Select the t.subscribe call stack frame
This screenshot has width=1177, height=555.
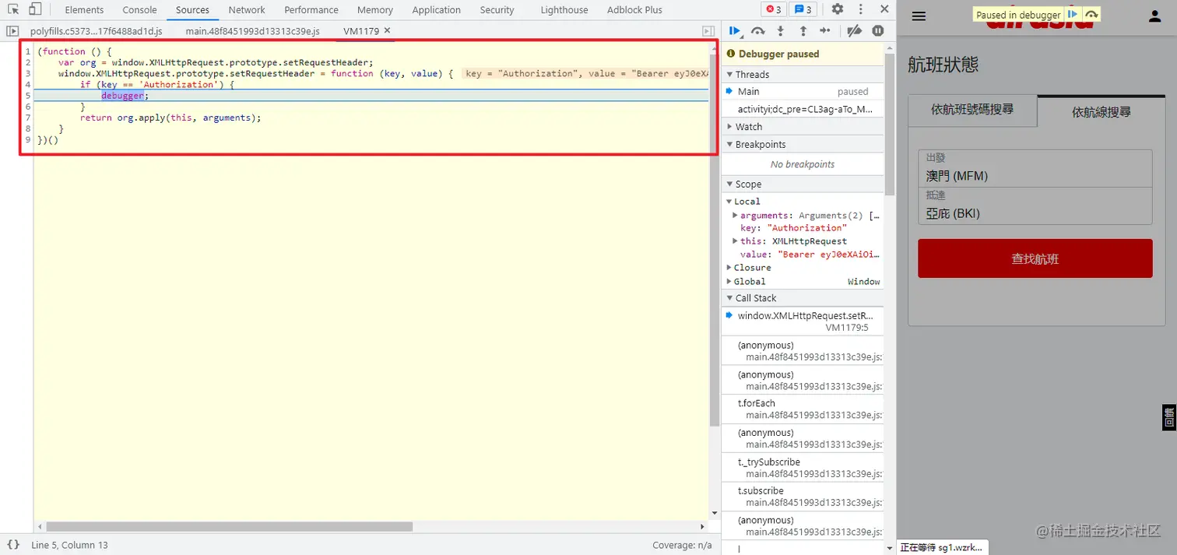[803, 497]
